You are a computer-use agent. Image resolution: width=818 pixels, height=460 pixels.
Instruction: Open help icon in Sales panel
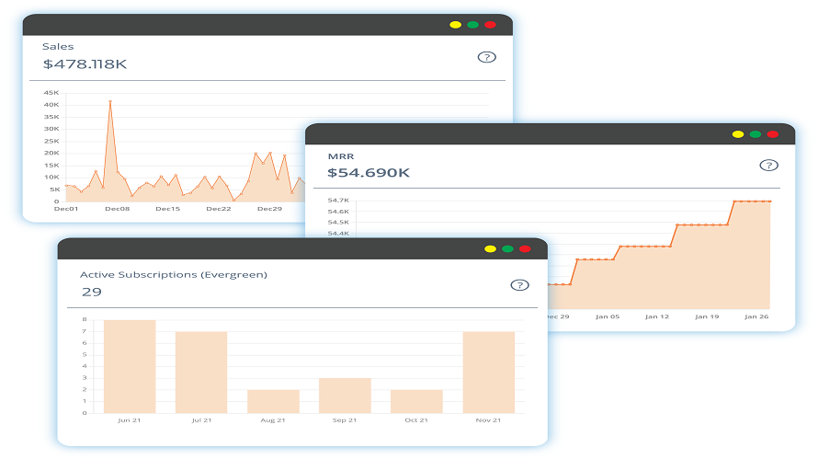point(487,57)
